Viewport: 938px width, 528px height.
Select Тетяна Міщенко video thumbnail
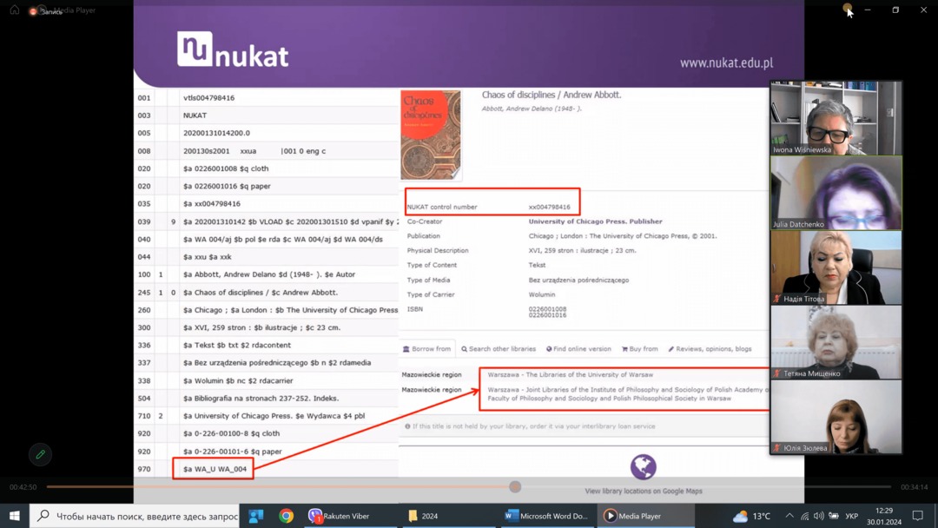pyautogui.click(x=836, y=342)
